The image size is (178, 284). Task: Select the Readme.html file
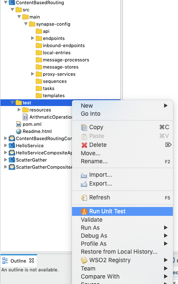(37, 131)
